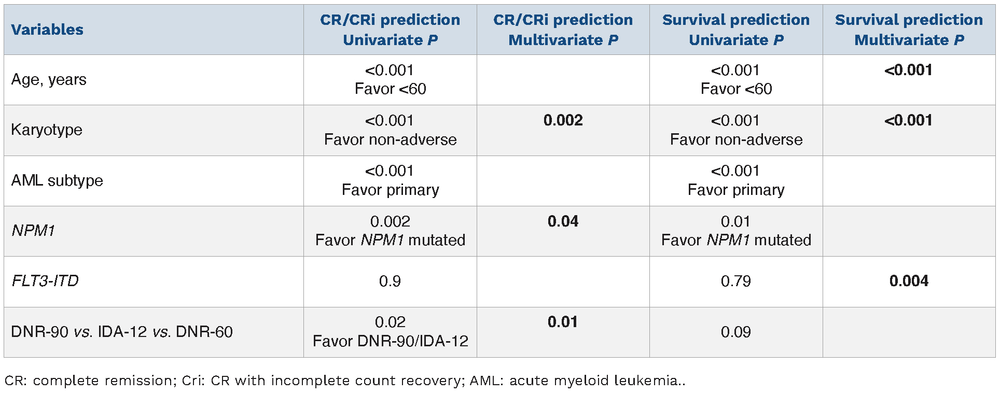Select the abbreviation footnote below the table
This screenshot has height=394, width=1000.
click(344, 381)
